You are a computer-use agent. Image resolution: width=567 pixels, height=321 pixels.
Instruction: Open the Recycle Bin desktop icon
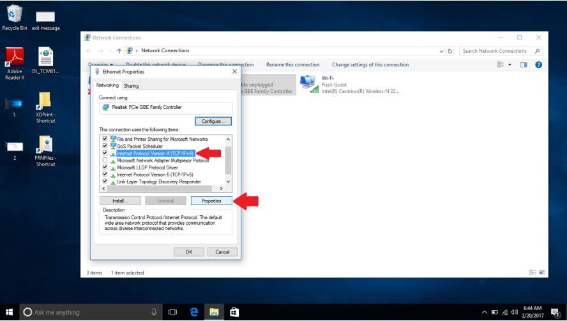[x=15, y=17]
